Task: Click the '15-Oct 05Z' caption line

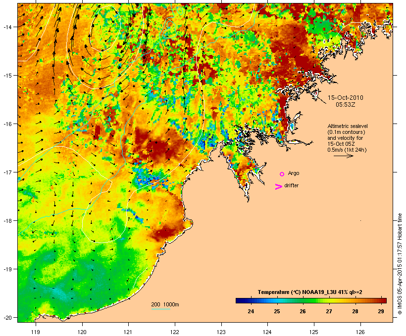Action: tap(341, 144)
